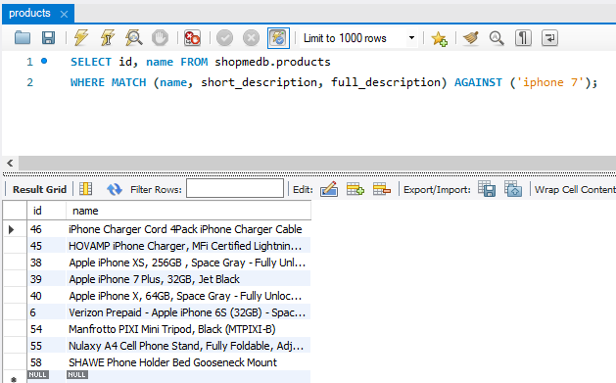Beautify query with broom icon
This screenshot has height=383, width=616.
click(x=471, y=38)
